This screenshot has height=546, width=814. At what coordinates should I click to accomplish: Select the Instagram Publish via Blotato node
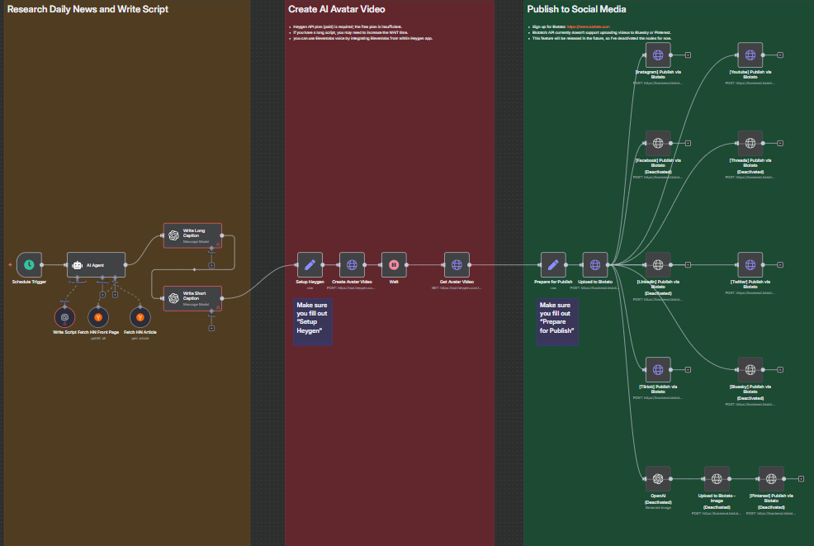658,55
